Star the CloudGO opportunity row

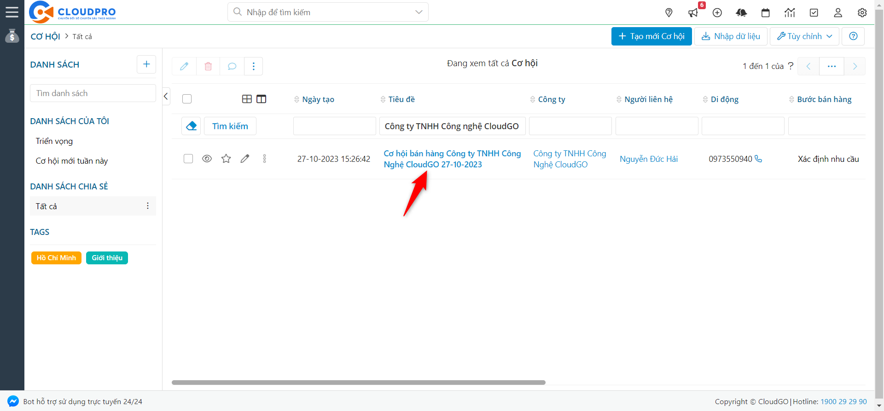pyautogui.click(x=226, y=159)
